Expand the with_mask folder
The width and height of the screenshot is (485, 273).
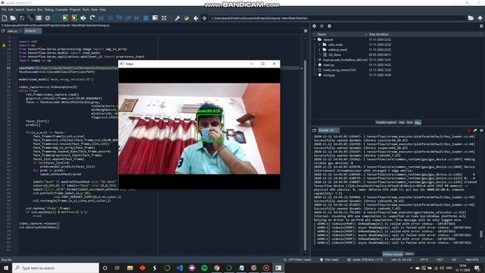pyautogui.click(x=320, y=45)
